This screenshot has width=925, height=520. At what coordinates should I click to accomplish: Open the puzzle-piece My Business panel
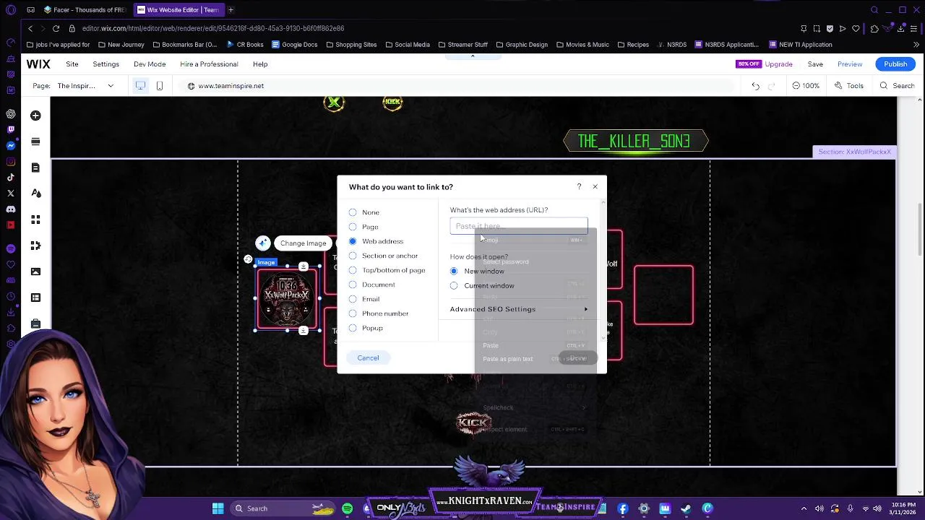coord(35,246)
